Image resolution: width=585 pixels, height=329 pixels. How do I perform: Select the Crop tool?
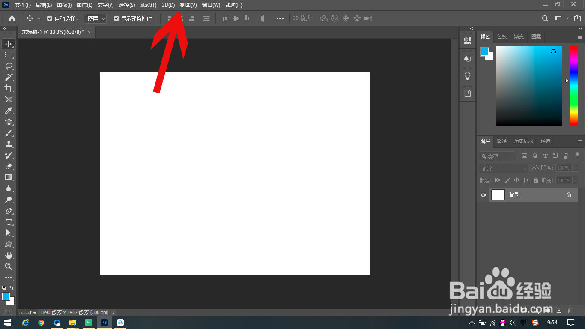click(9, 88)
